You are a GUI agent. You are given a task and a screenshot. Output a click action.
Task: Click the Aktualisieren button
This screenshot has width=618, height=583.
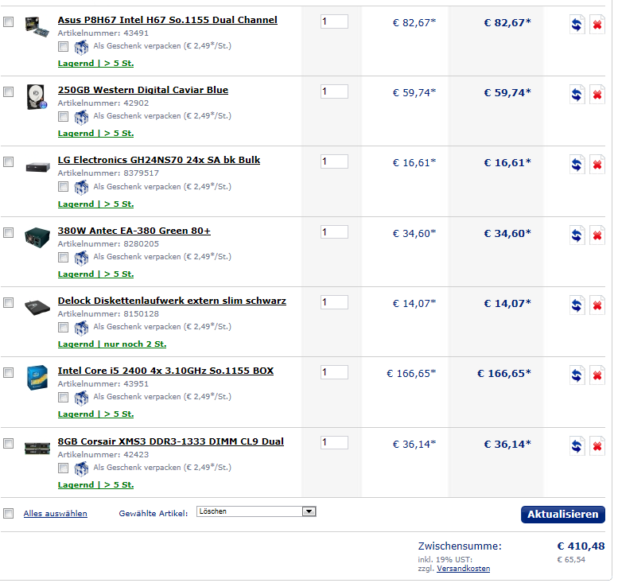[563, 515]
